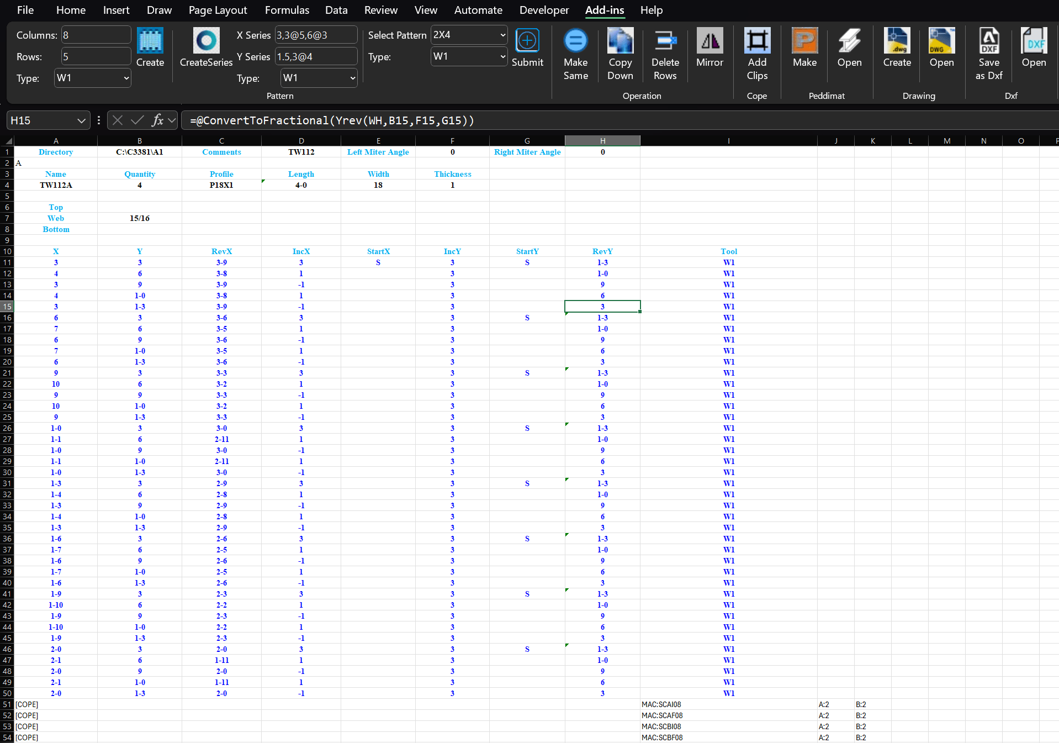Click the CreateSeries icon
Image resolution: width=1059 pixels, height=743 pixels.
[x=206, y=41]
